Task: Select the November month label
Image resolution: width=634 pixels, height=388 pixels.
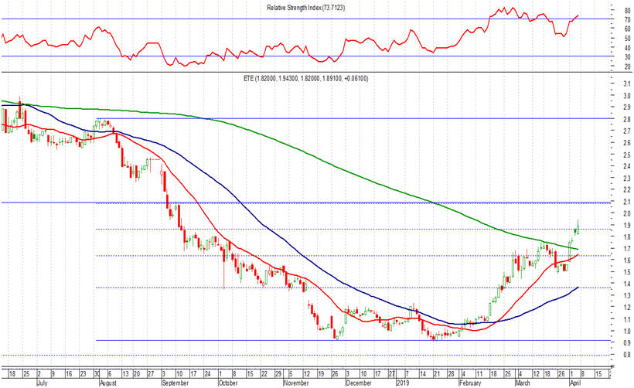Action: [x=296, y=383]
